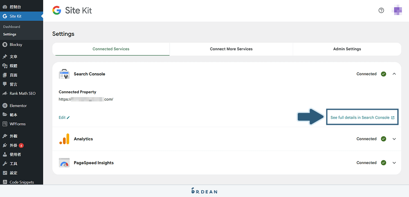
Task: Click the PageSpeed Insights heading text
Action: [94, 163]
